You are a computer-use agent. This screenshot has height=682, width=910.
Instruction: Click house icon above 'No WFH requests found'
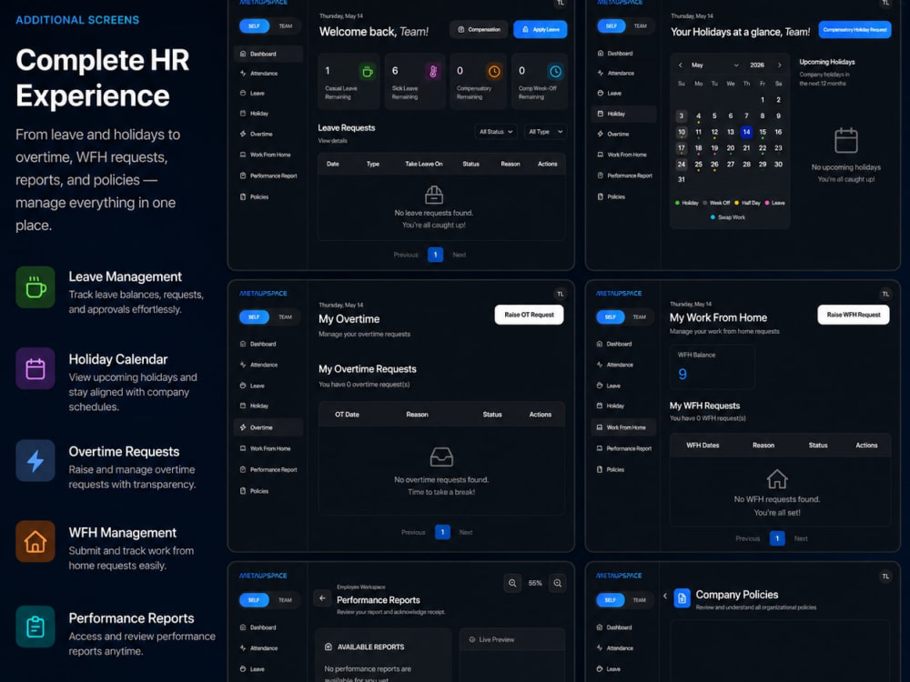777,479
